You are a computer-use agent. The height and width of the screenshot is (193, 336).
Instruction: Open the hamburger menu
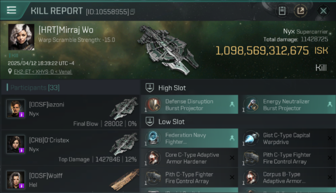tap(11, 10)
